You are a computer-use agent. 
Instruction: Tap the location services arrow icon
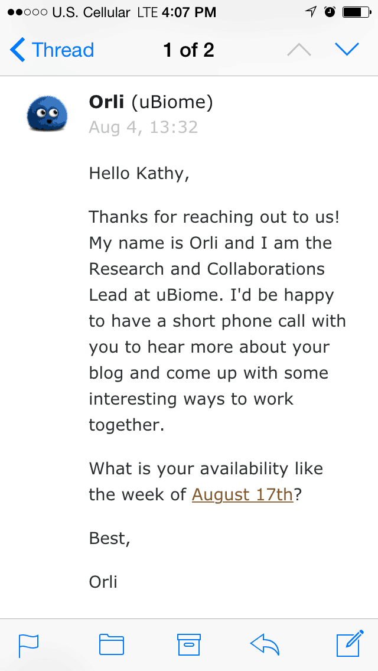[x=311, y=12]
